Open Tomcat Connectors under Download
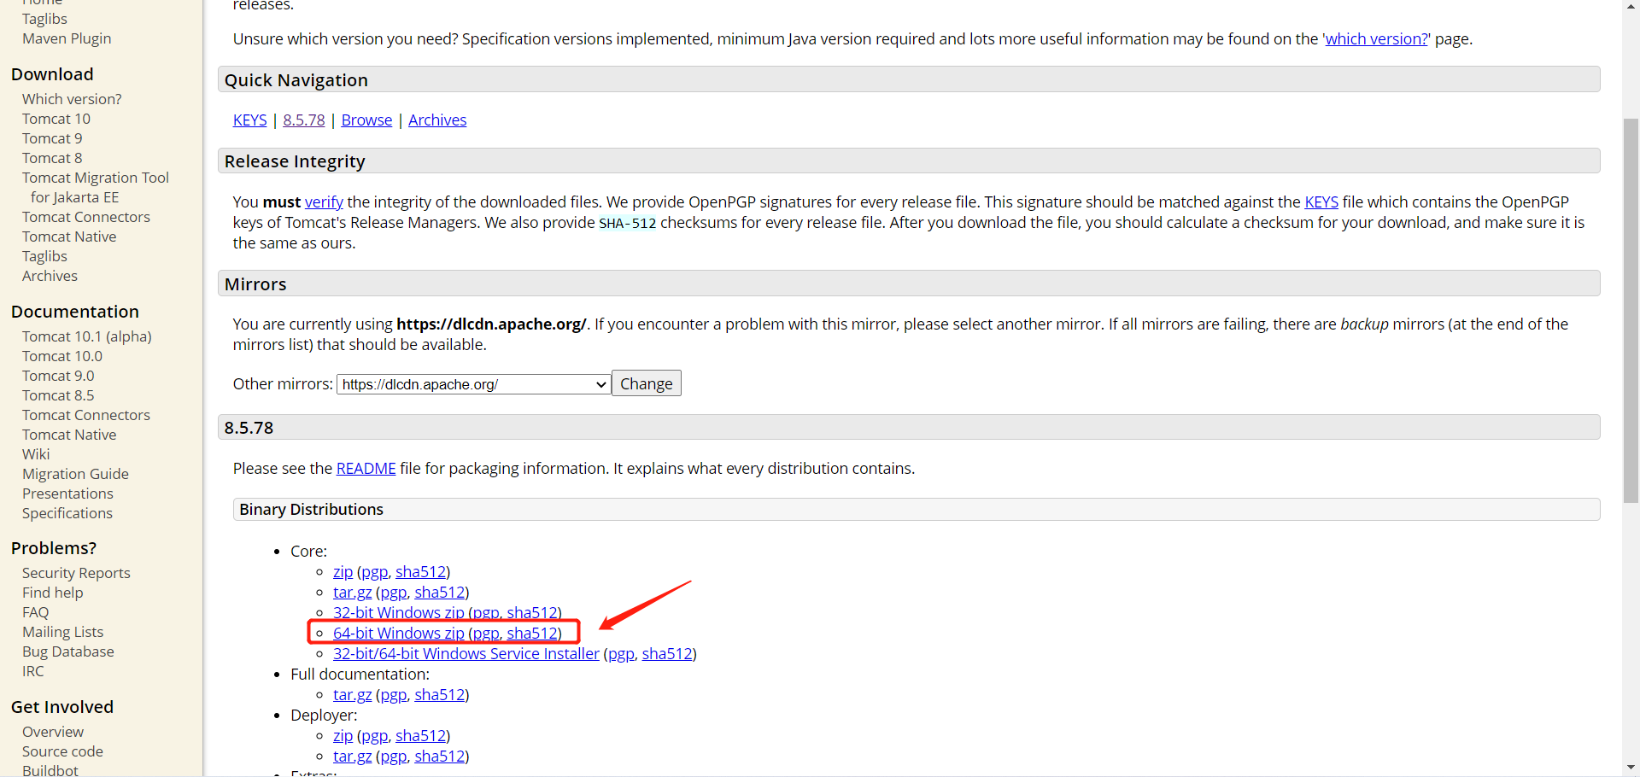The height and width of the screenshot is (777, 1640). 86,217
